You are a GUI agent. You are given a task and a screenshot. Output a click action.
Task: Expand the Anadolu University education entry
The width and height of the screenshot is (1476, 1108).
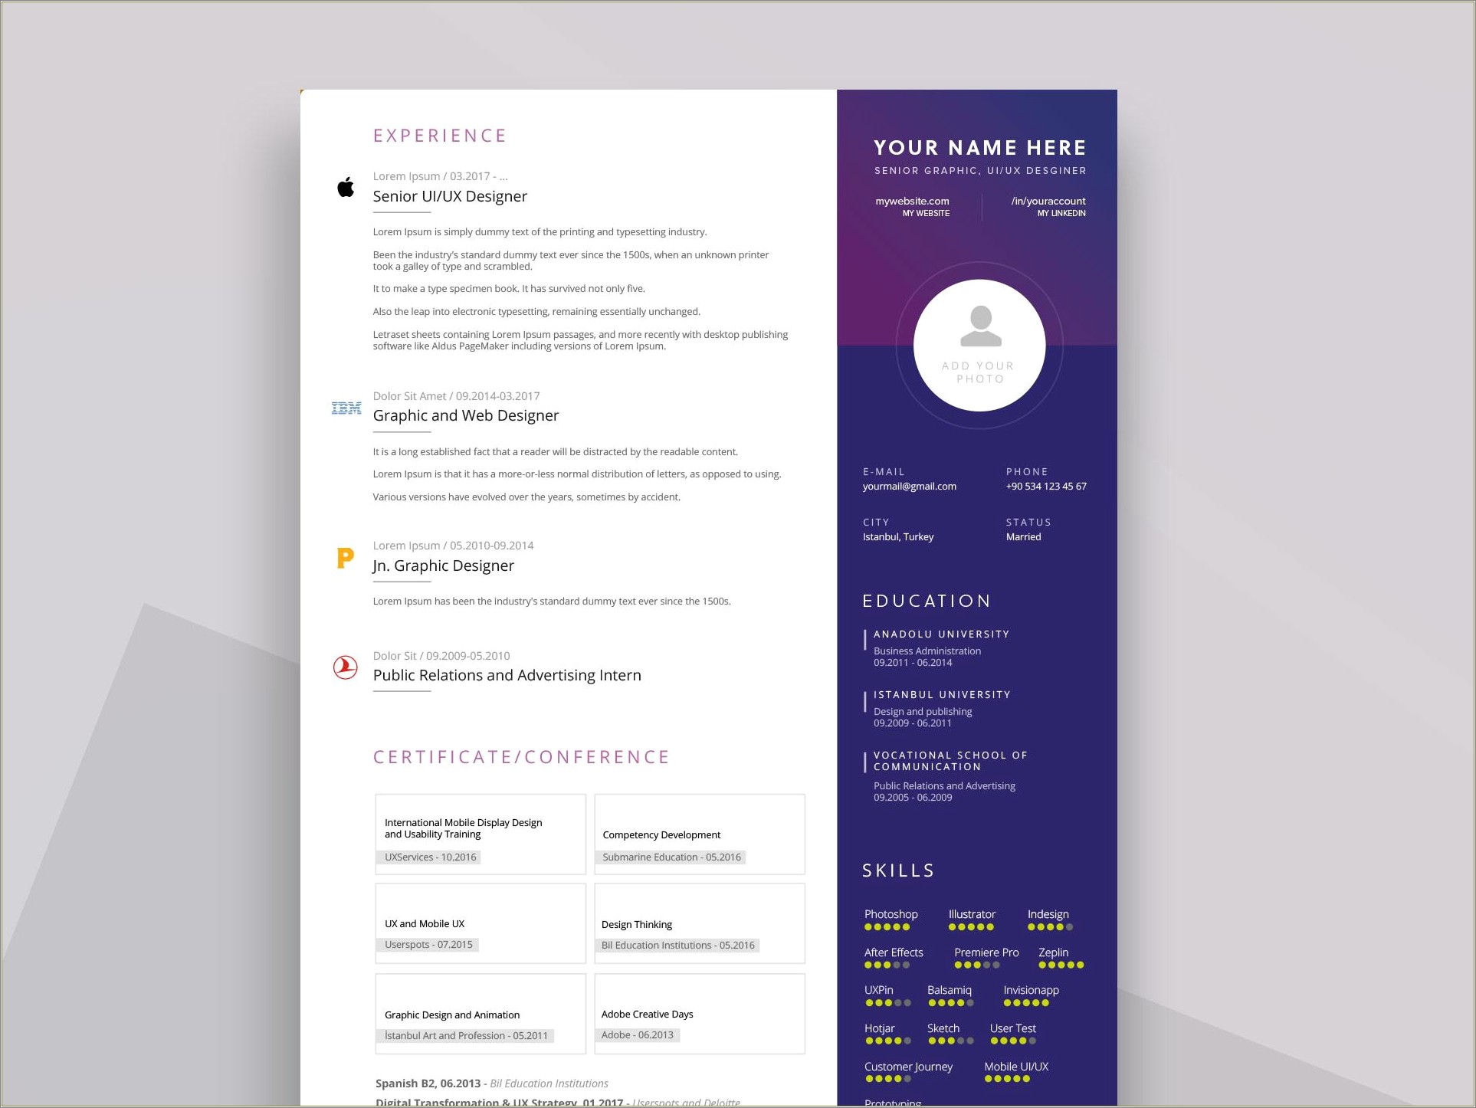(x=943, y=634)
